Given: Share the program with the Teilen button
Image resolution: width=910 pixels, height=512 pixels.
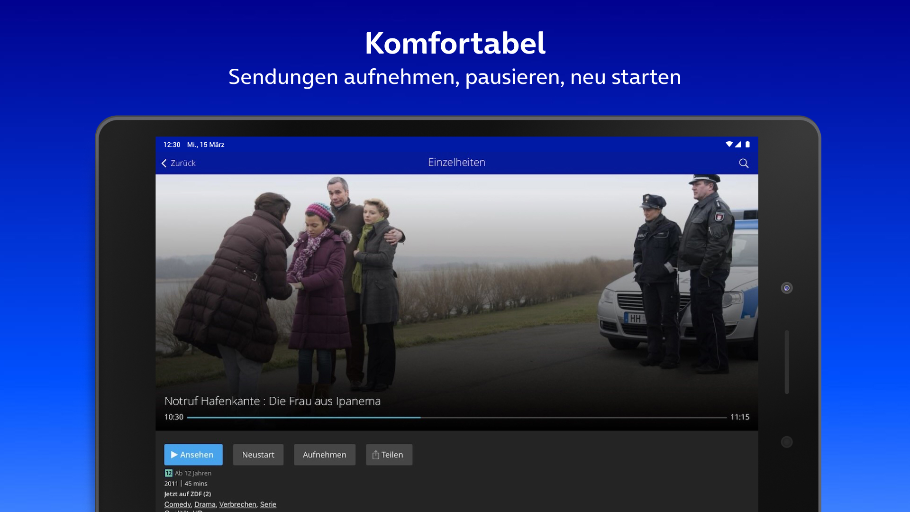Looking at the screenshot, I should tap(389, 454).
